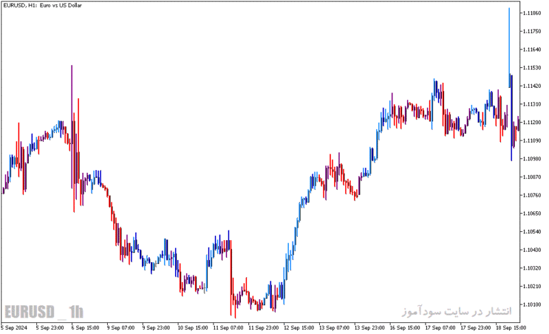The image size is (549, 334).
Task: Click the EURUSD _ 1h watermark text
Action: tap(44, 311)
